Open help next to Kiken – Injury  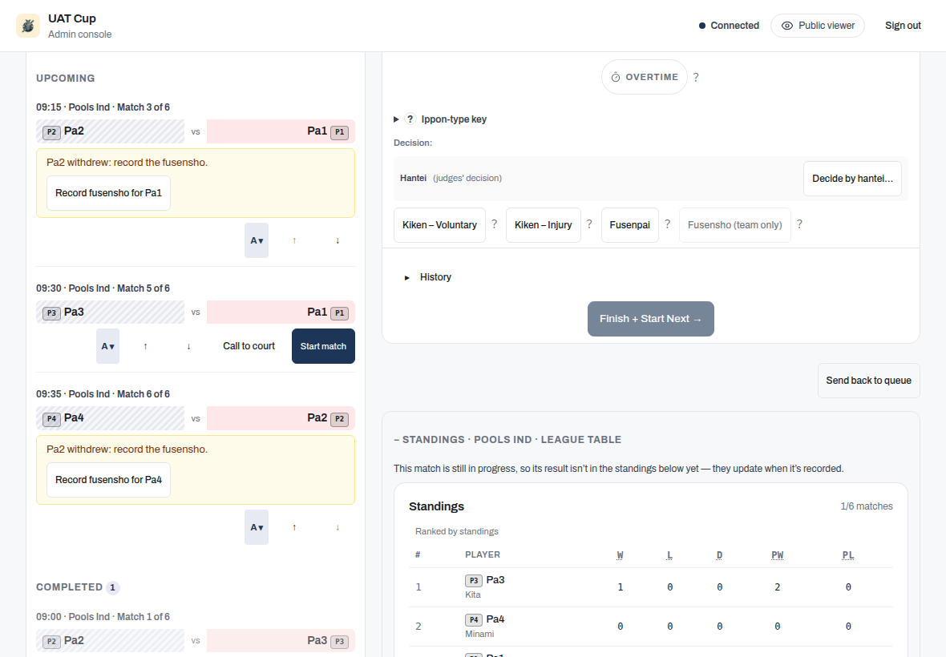coord(589,224)
